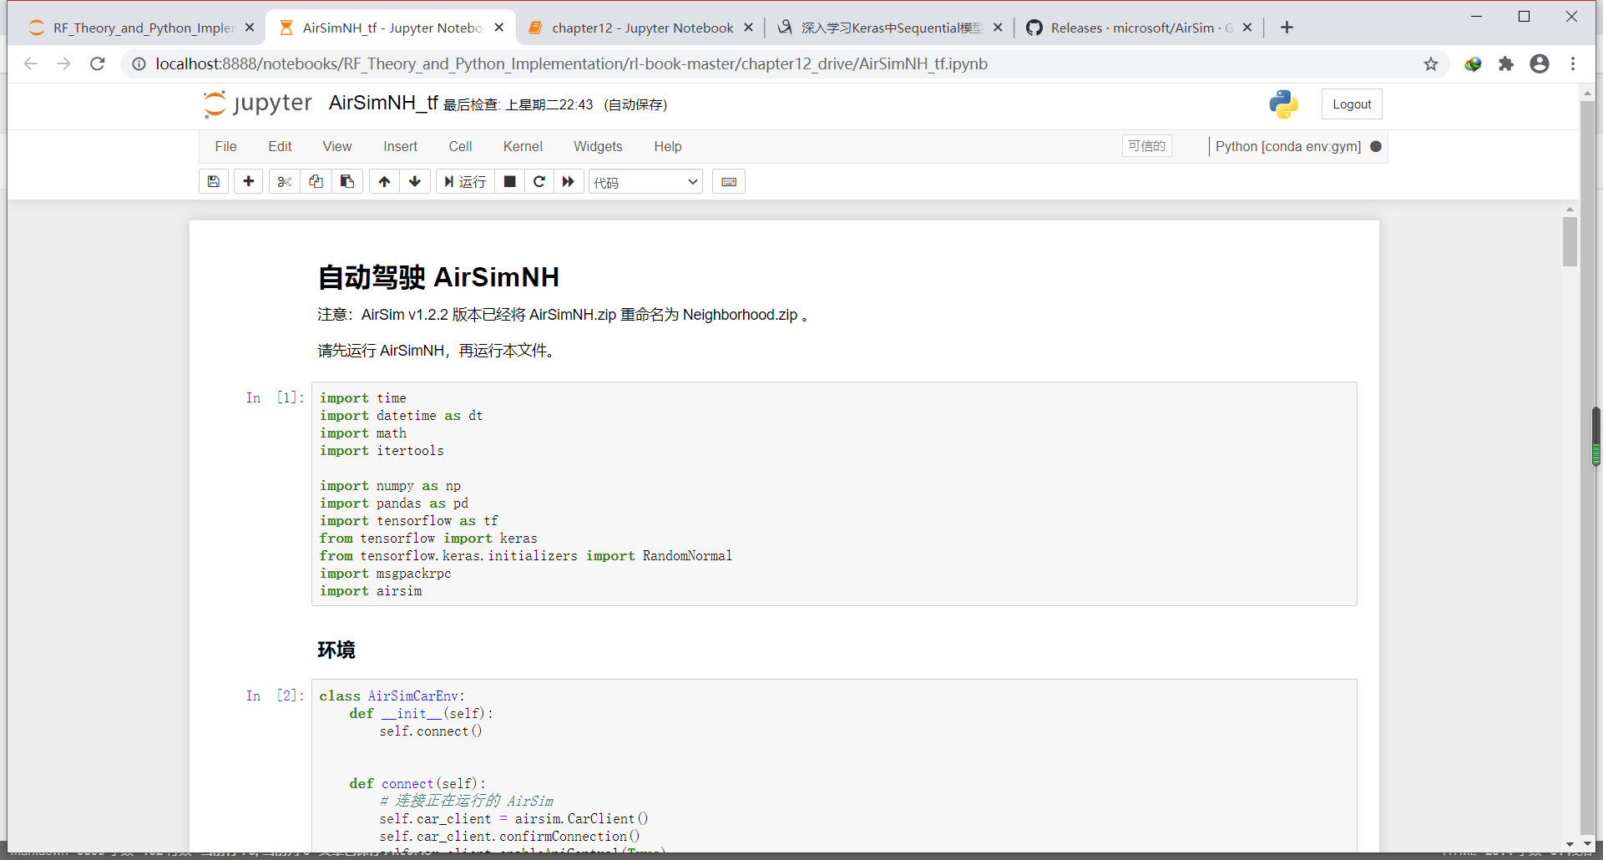Screen dimensions: 1603x860
Task: Move selected cell up arrow
Action: pyautogui.click(x=384, y=181)
